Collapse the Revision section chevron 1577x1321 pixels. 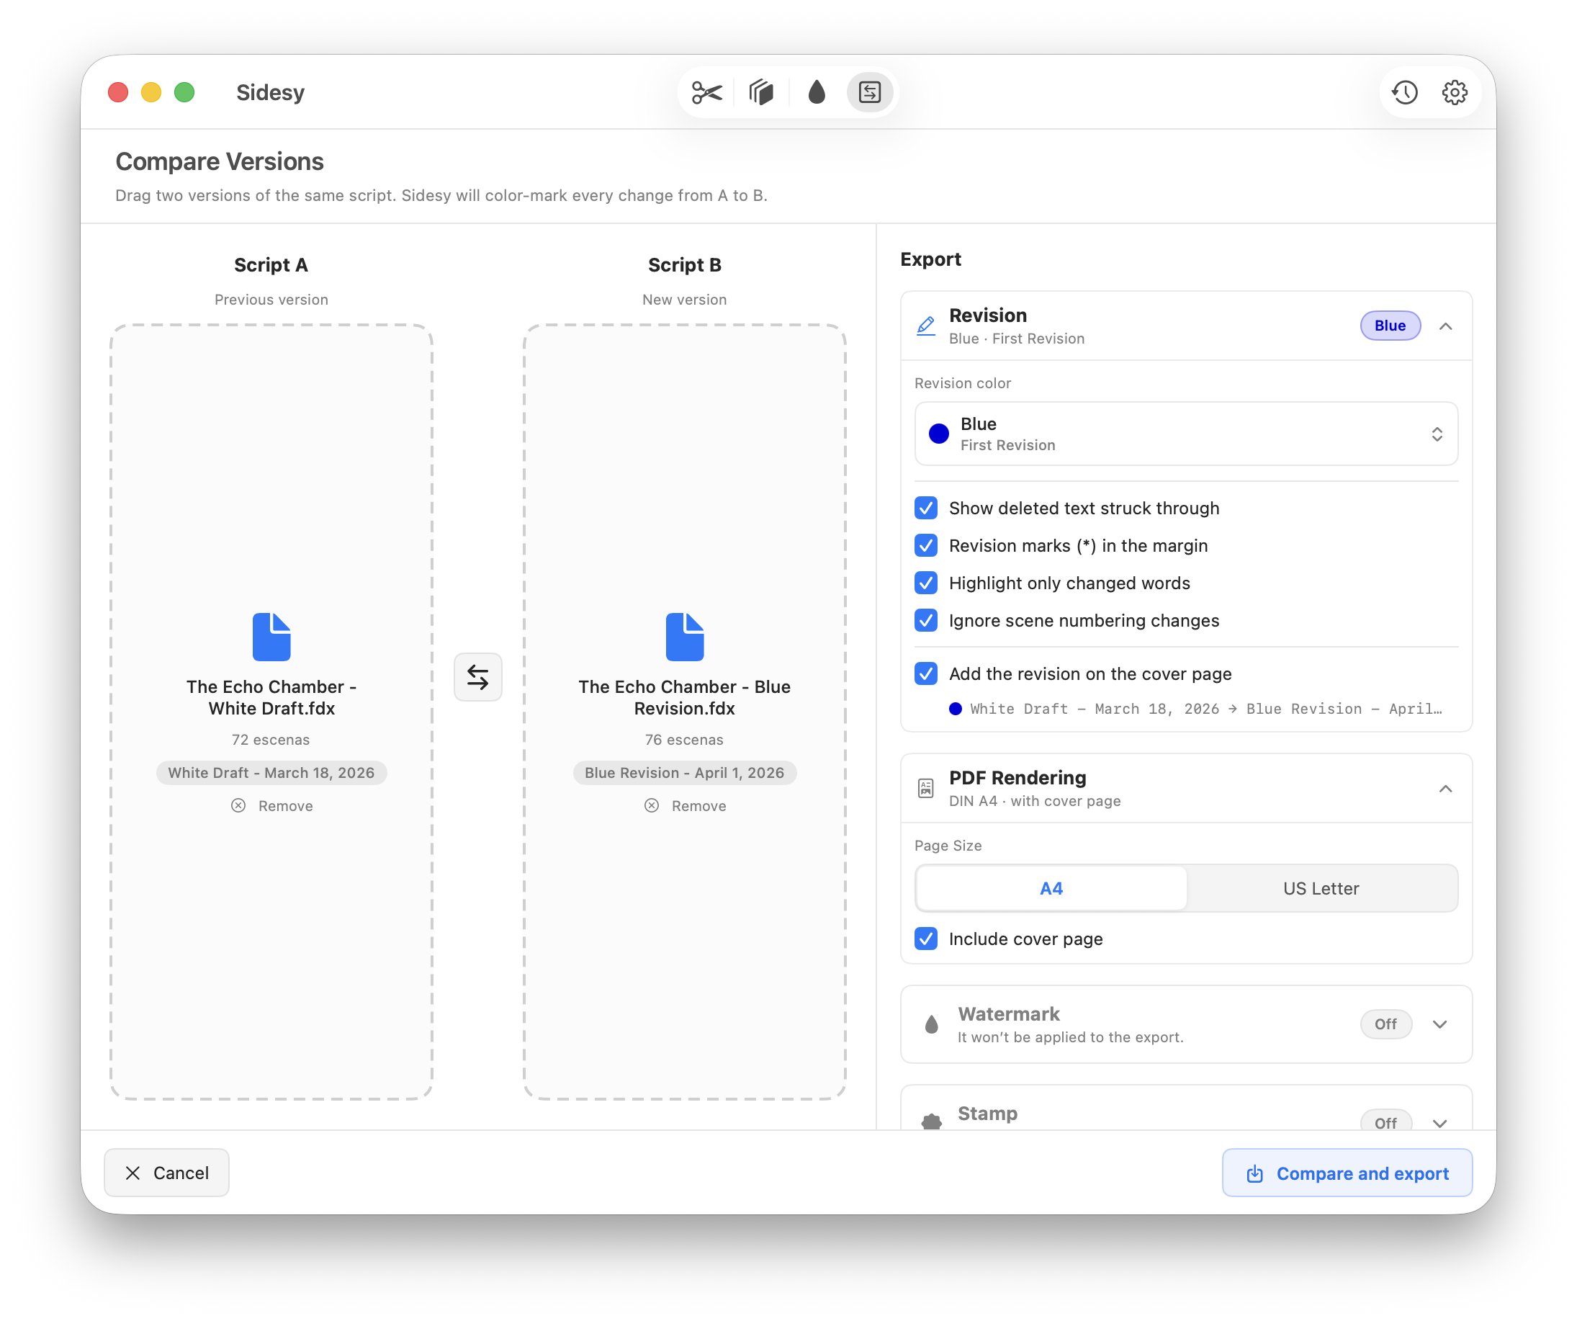point(1446,326)
